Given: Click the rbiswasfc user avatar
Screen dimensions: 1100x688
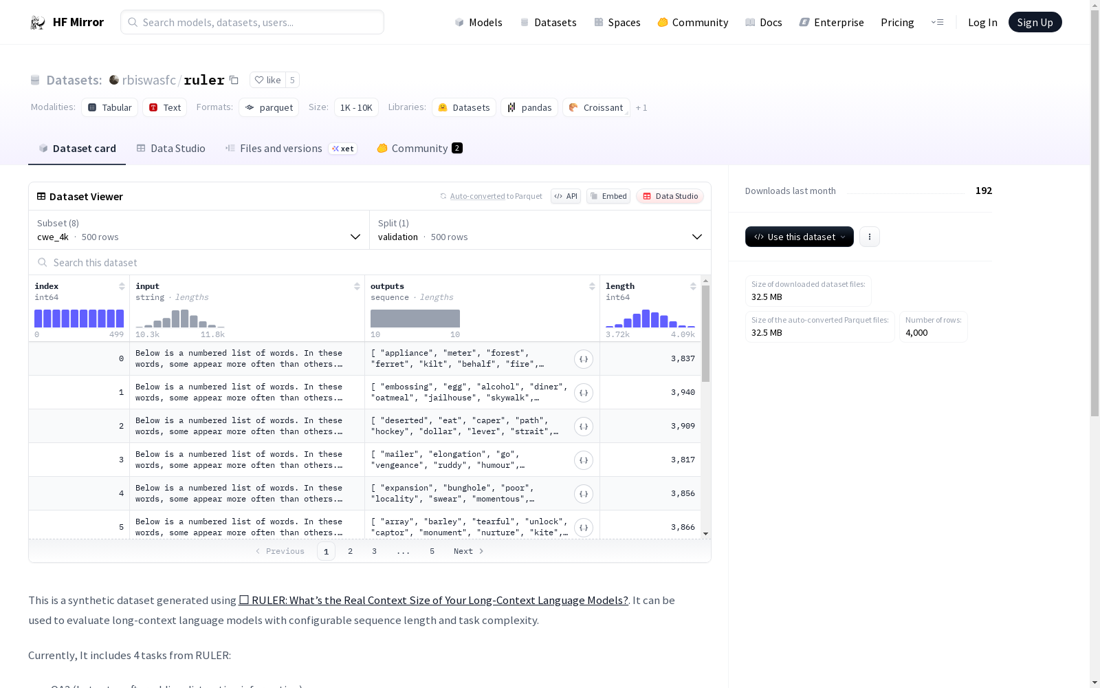Looking at the screenshot, I should (x=114, y=80).
